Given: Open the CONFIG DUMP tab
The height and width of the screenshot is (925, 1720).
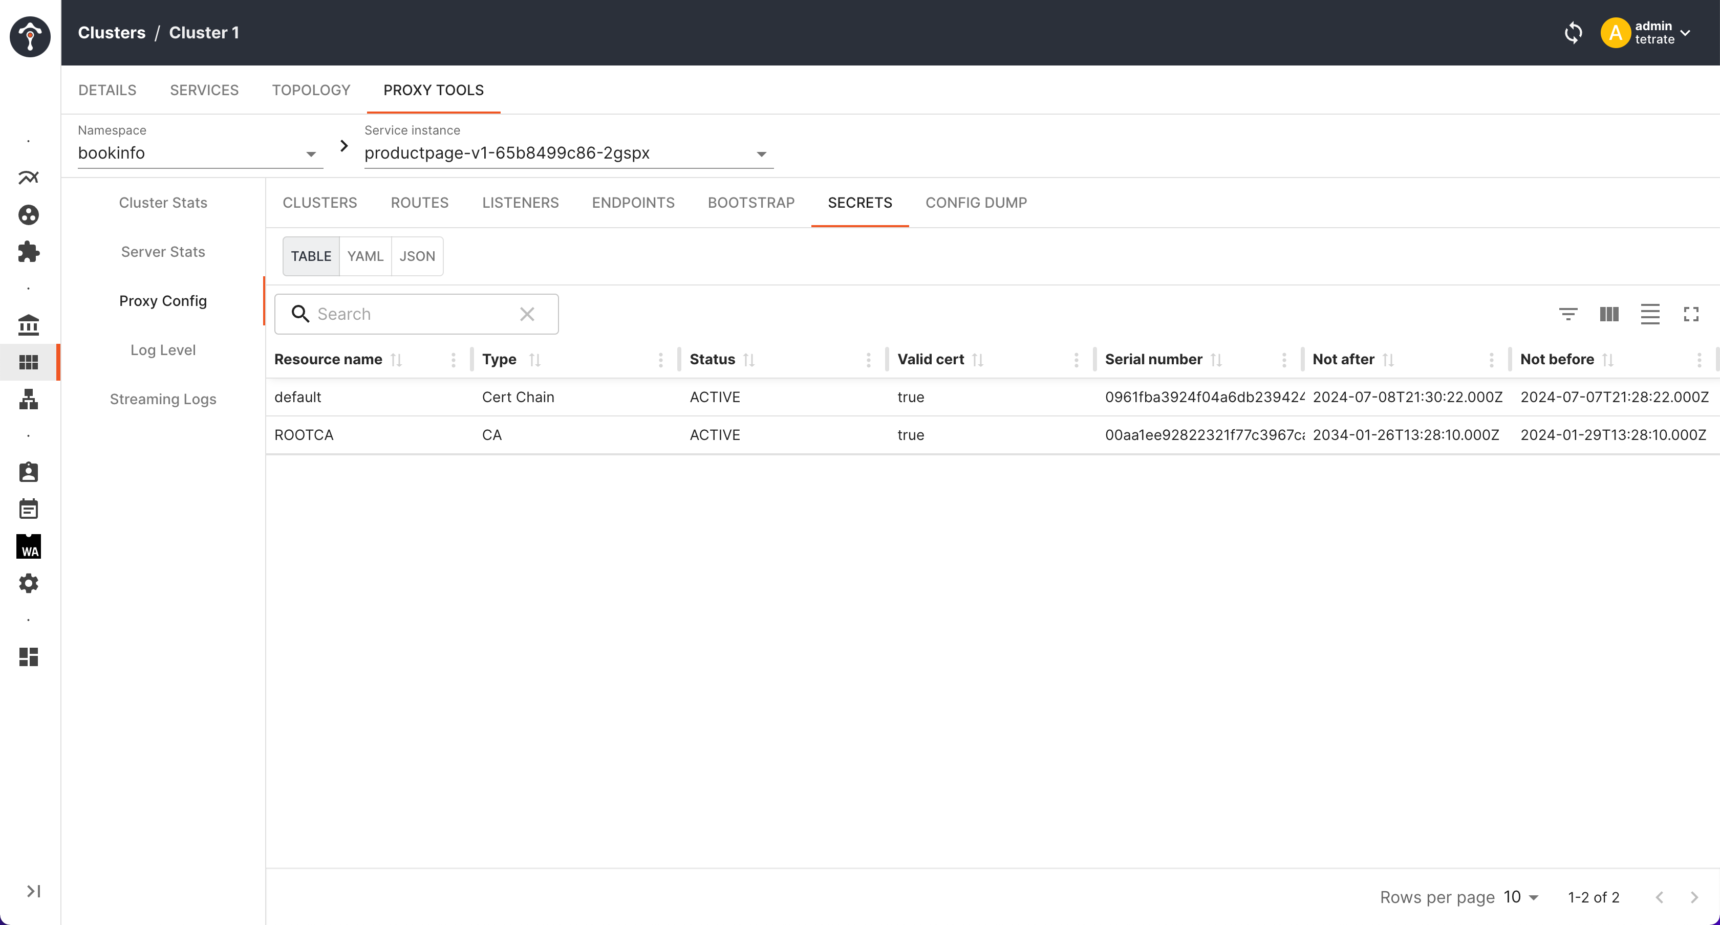Looking at the screenshot, I should pyautogui.click(x=976, y=203).
